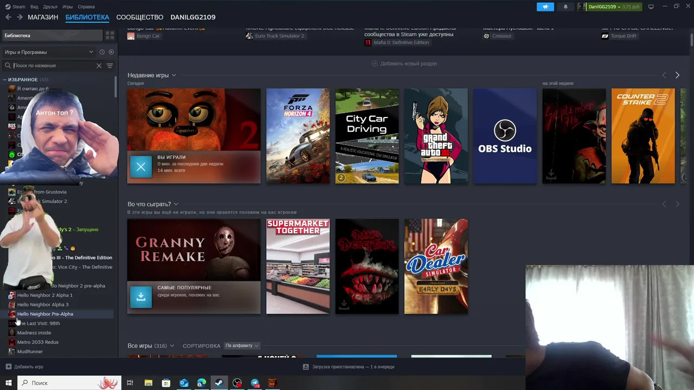Open File Explorer from the taskbar
The height and width of the screenshot is (390, 694).
pyautogui.click(x=148, y=383)
